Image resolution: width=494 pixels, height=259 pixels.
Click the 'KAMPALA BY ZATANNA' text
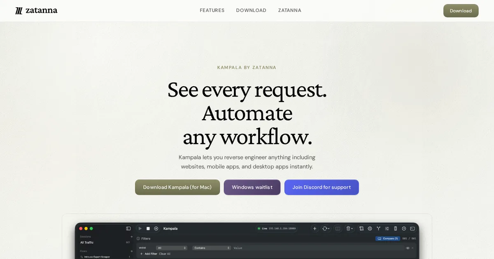coord(247,67)
